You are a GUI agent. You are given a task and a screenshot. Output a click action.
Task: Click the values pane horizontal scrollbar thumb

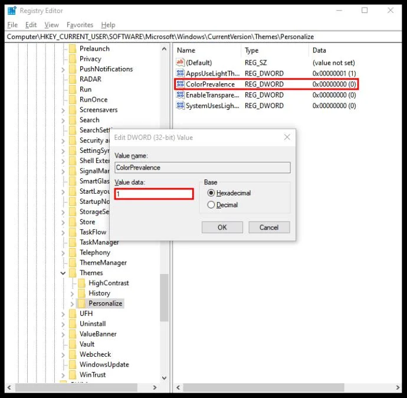coord(264,387)
